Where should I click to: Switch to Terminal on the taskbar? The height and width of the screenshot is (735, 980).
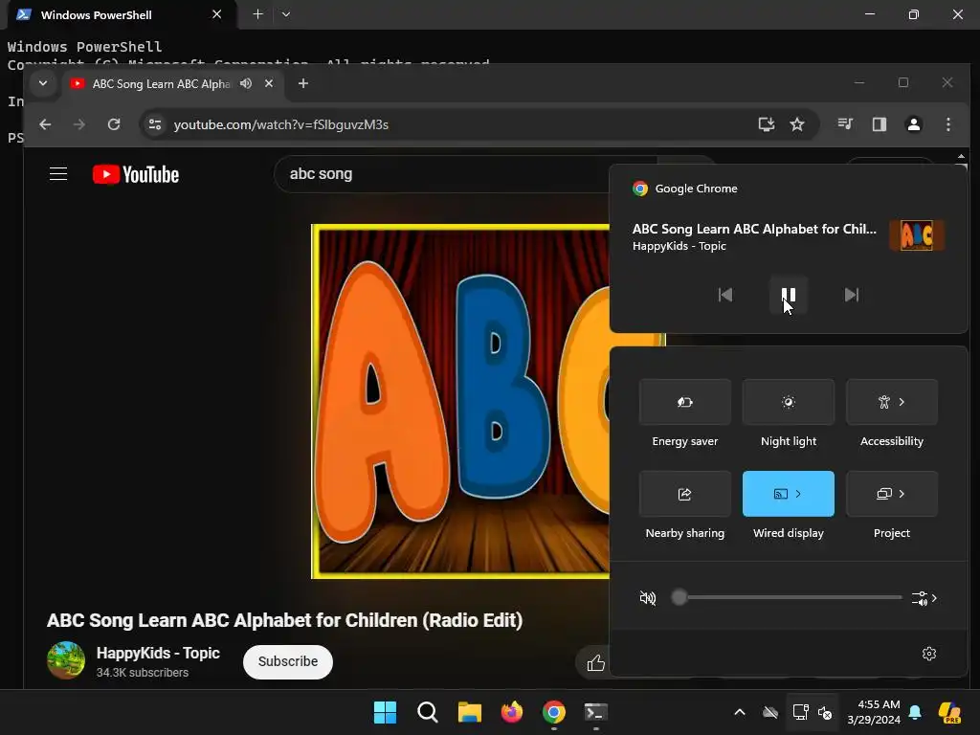pyautogui.click(x=595, y=712)
